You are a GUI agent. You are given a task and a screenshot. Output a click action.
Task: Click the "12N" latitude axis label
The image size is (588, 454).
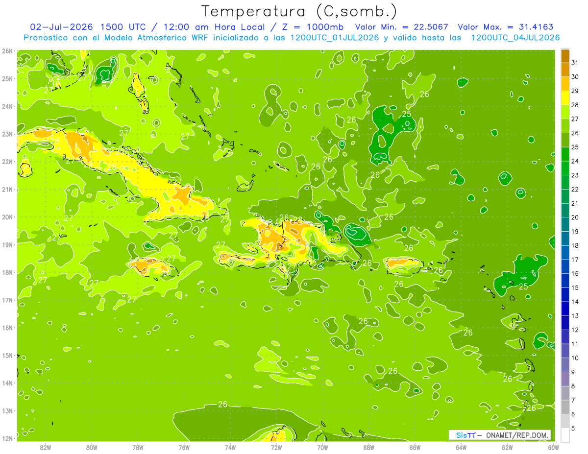(x=7, y=438)
